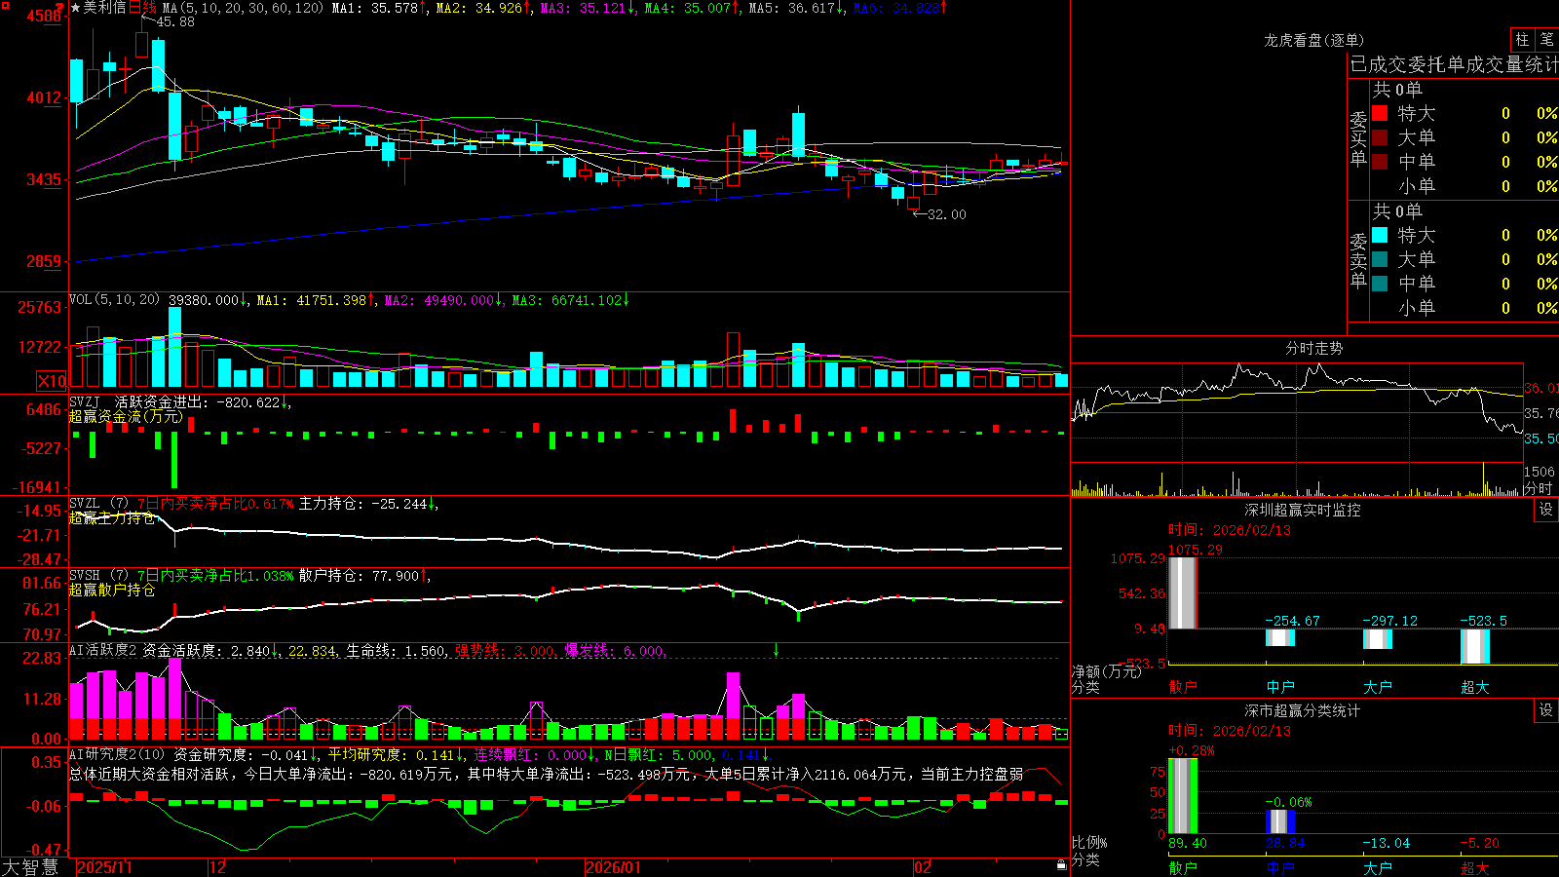Click the teal 大单 sell-order swatch
Viewport: 1559px width, 877px height.
(1380, 259)
